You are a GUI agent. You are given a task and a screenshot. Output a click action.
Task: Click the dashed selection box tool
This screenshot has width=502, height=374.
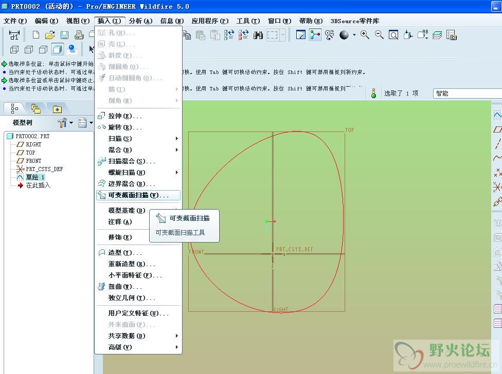point(272,35)
